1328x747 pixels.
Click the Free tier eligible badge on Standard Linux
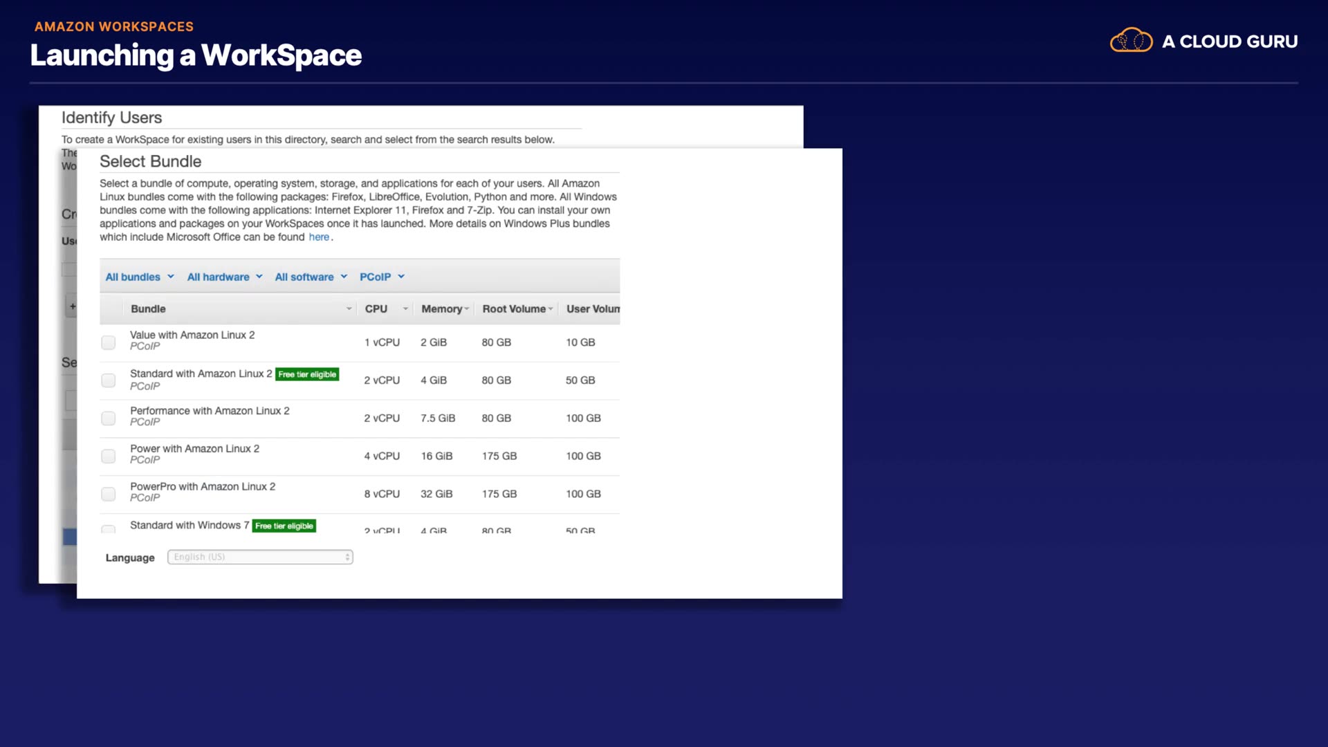tap(307, 374)
